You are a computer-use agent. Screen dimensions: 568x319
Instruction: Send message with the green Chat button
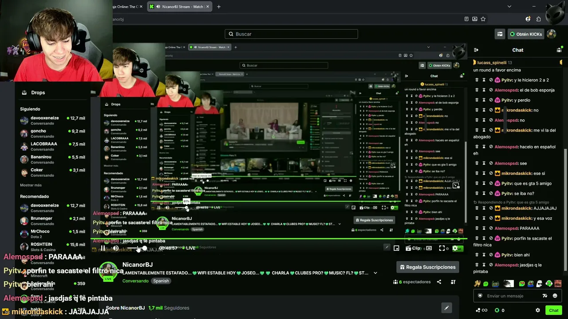click(x=554, y=310)
